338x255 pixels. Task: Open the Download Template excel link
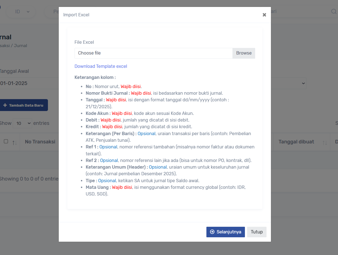(x=101, y=66)
